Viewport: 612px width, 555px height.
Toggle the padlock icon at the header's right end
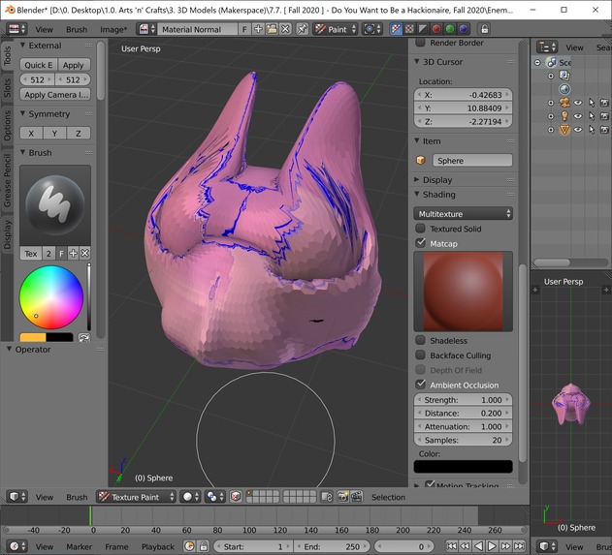coord(484,29)
